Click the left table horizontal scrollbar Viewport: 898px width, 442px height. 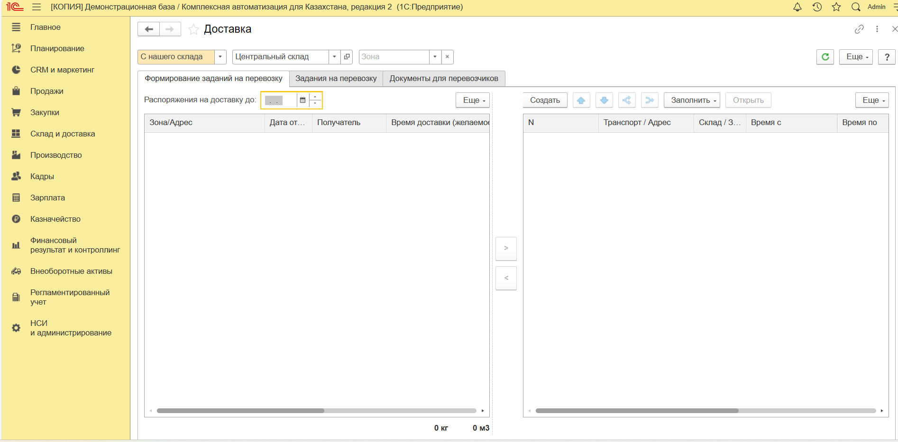240,411
